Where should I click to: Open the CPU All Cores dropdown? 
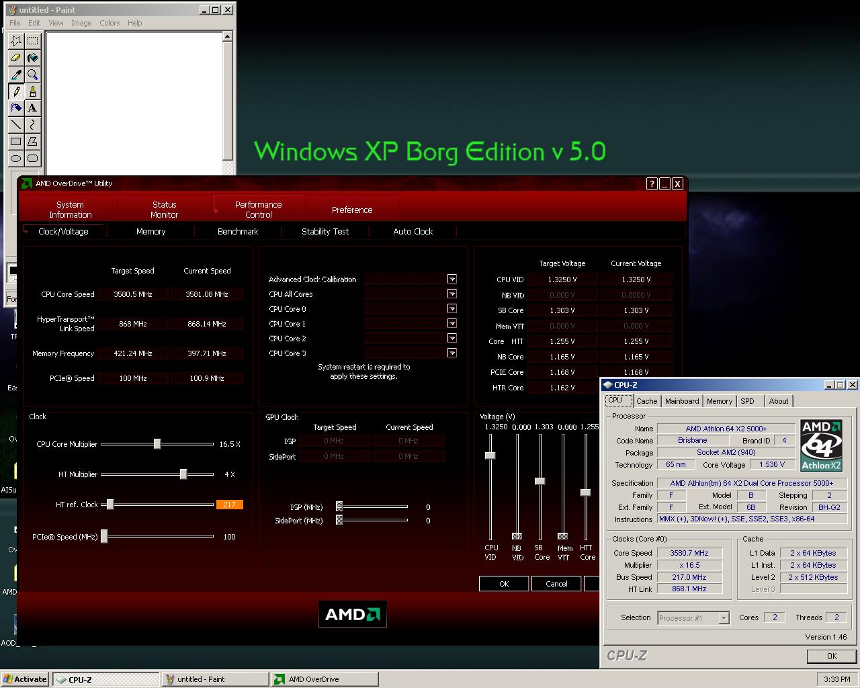pyautogui.click(x=452, y=294)
